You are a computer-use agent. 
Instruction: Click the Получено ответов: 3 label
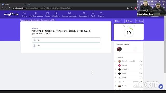[124, 45]
